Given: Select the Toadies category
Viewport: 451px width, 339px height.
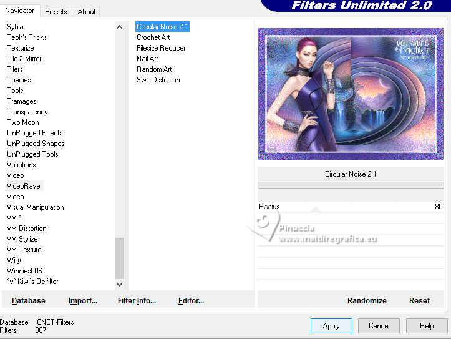Looking at the screenshot, I should (x=19, y=80).
